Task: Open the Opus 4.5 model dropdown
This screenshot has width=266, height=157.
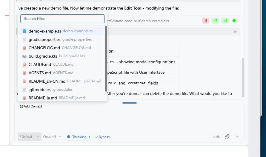Action: pos(52,137)
